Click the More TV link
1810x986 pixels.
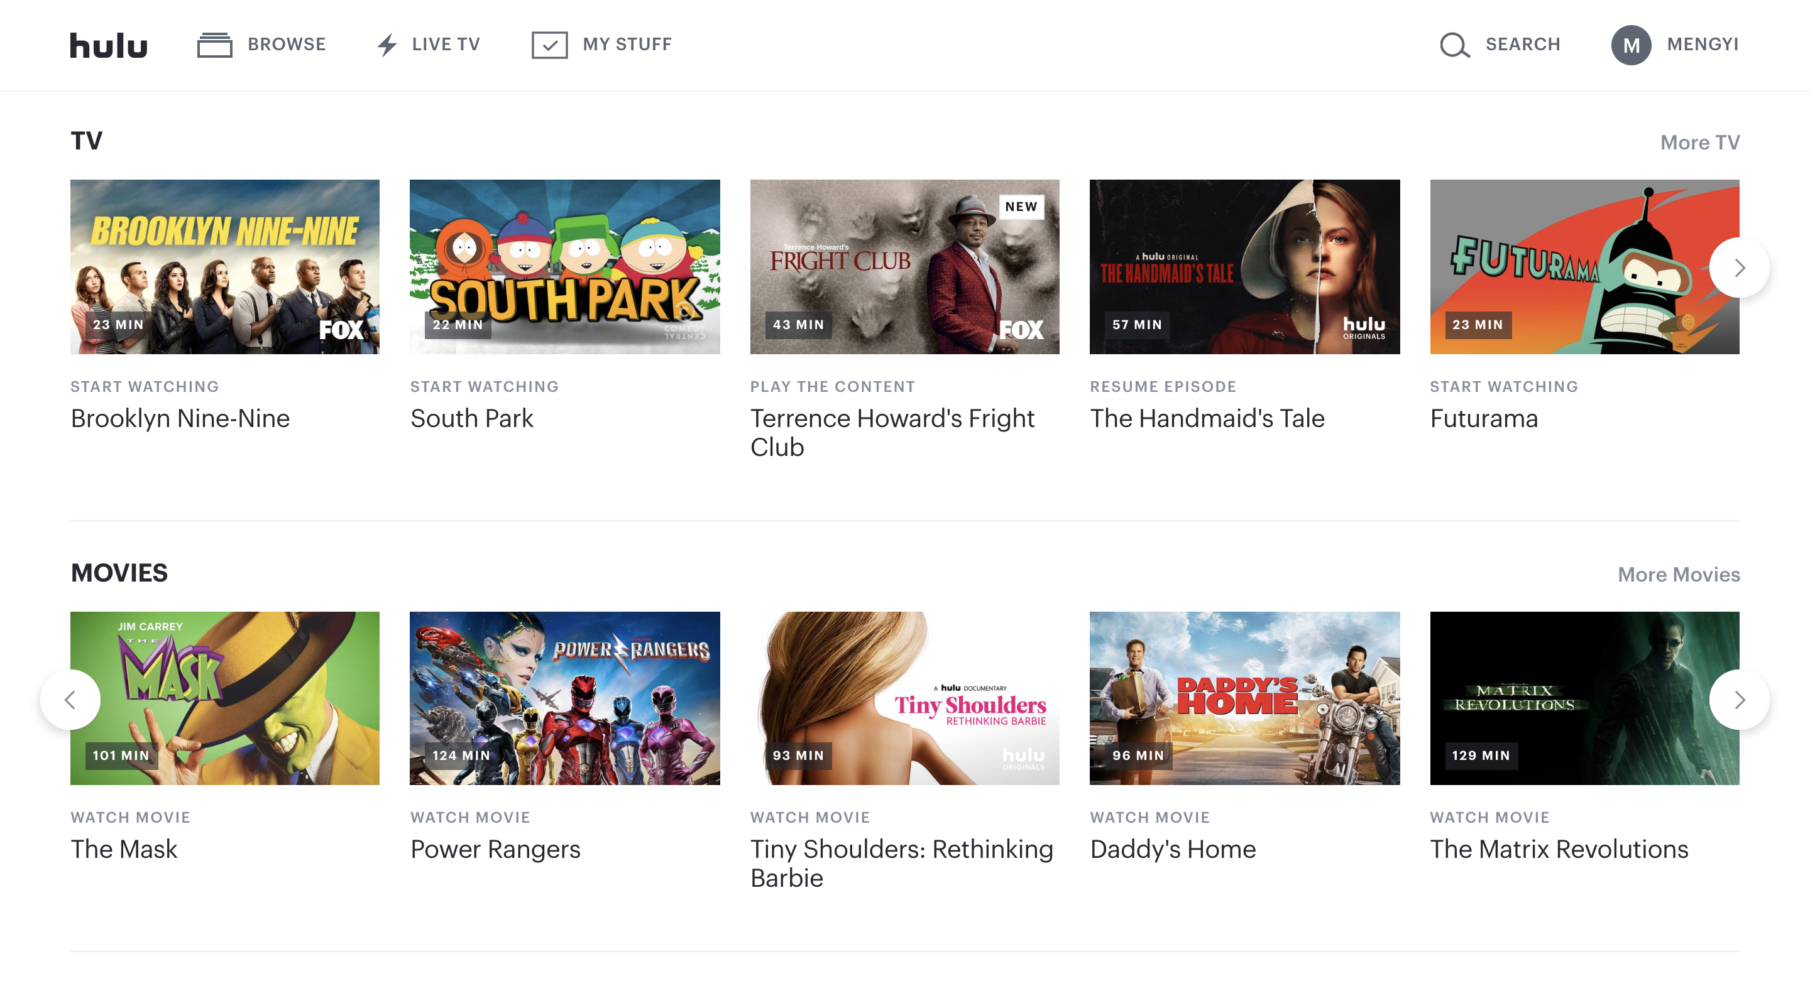[x=1699, y=143]
